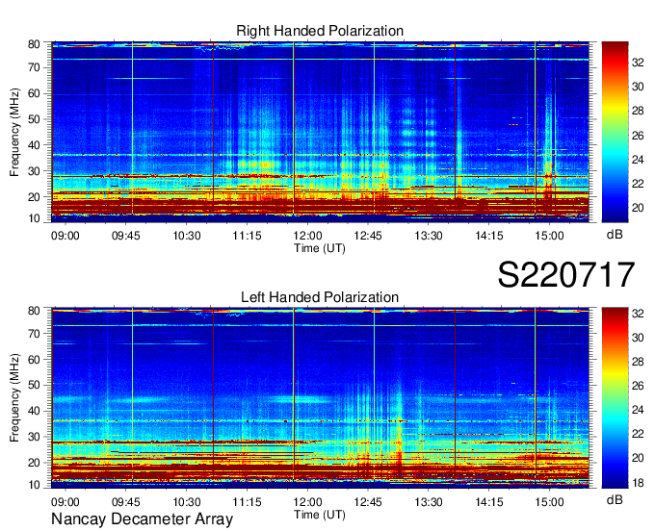This screenshot has height=531, width=655.
Task: Click "09:45" time tick under Left Handed plot
Action: [x=126, y=502]
